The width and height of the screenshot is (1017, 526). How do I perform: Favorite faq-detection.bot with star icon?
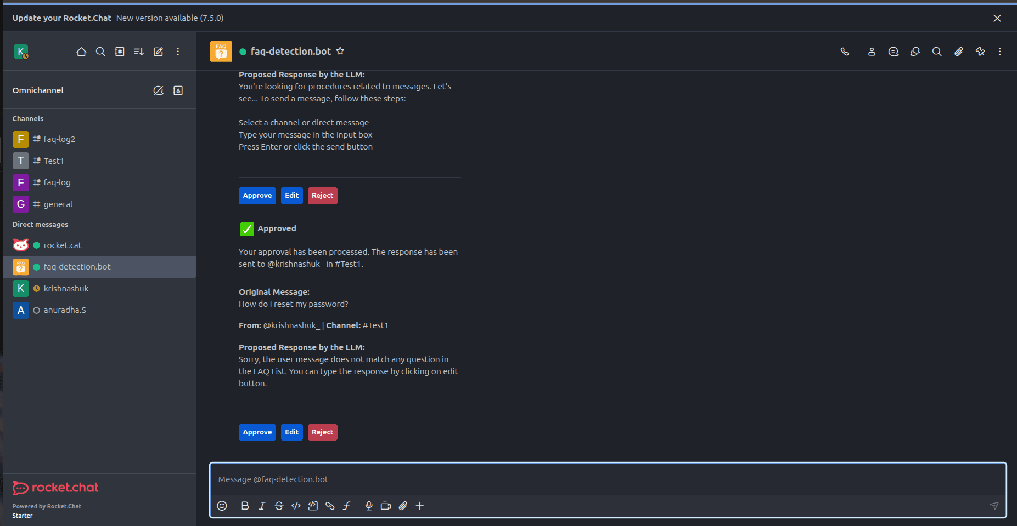tap(340, 51)
